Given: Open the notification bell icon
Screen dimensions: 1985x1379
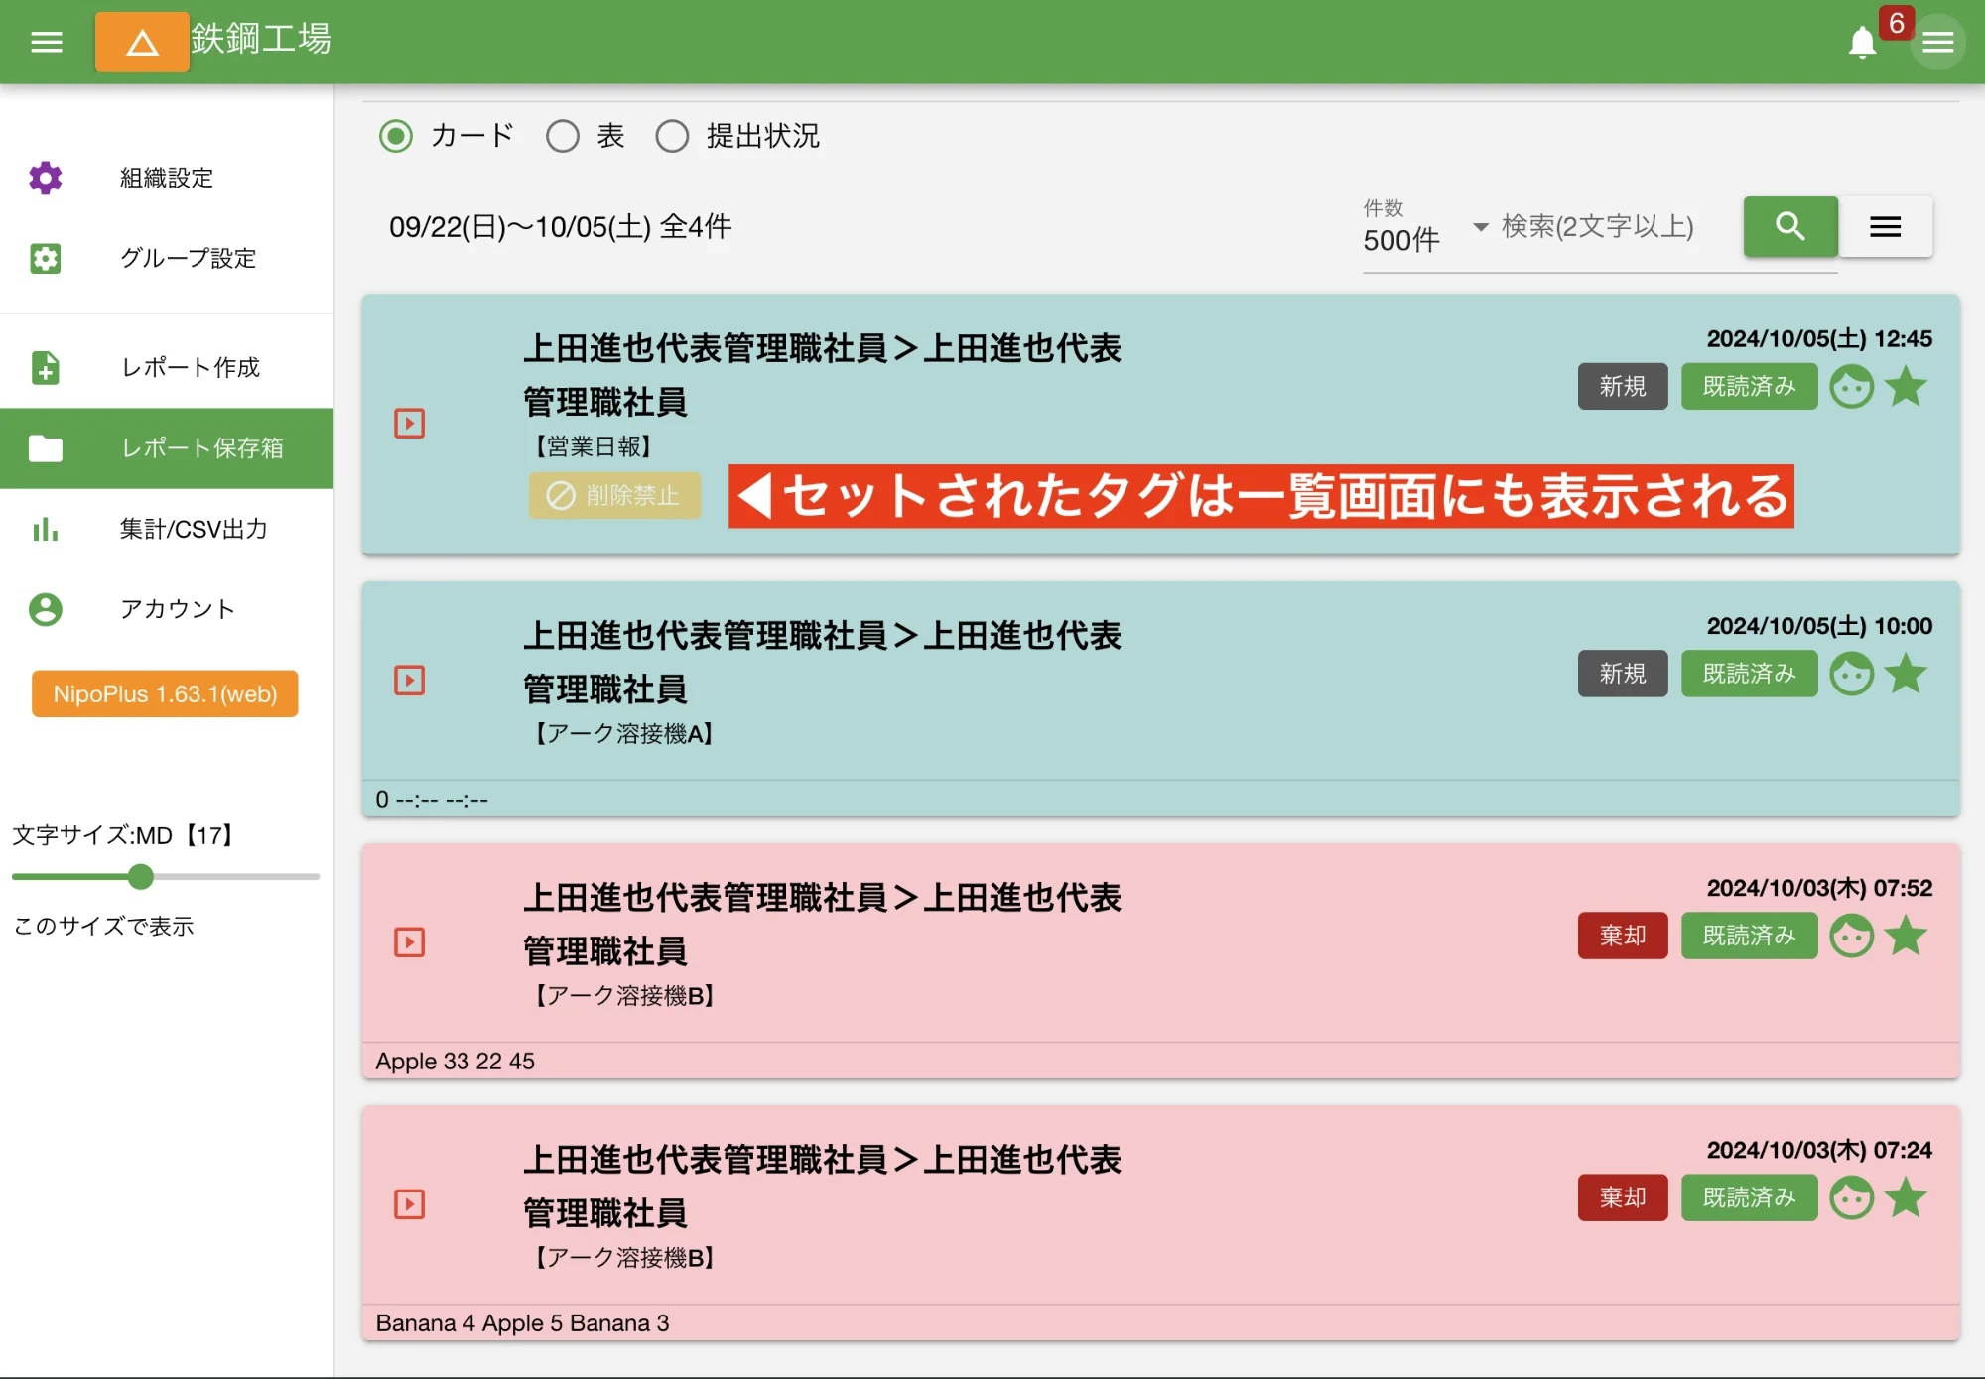Looking at the screenshot, I should [x=1863, y=42].
